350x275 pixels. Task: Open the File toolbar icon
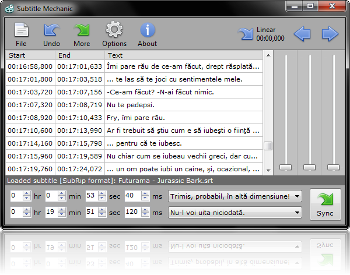click(x=22, y=30)
